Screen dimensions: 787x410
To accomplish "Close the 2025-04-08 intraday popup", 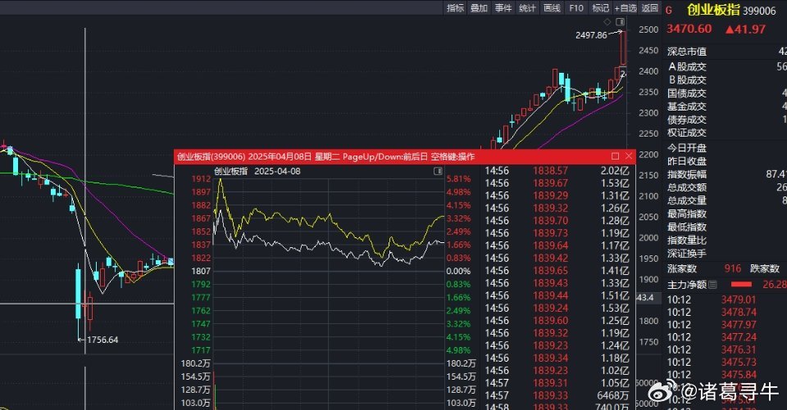I will (629, 156).
